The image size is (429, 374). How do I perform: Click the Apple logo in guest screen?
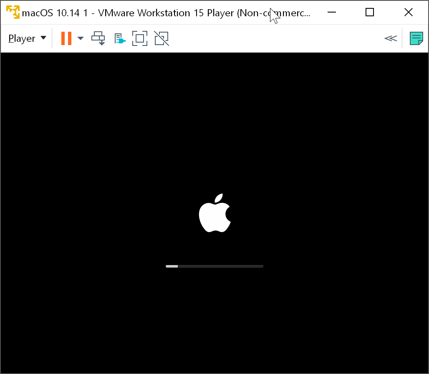215,213
